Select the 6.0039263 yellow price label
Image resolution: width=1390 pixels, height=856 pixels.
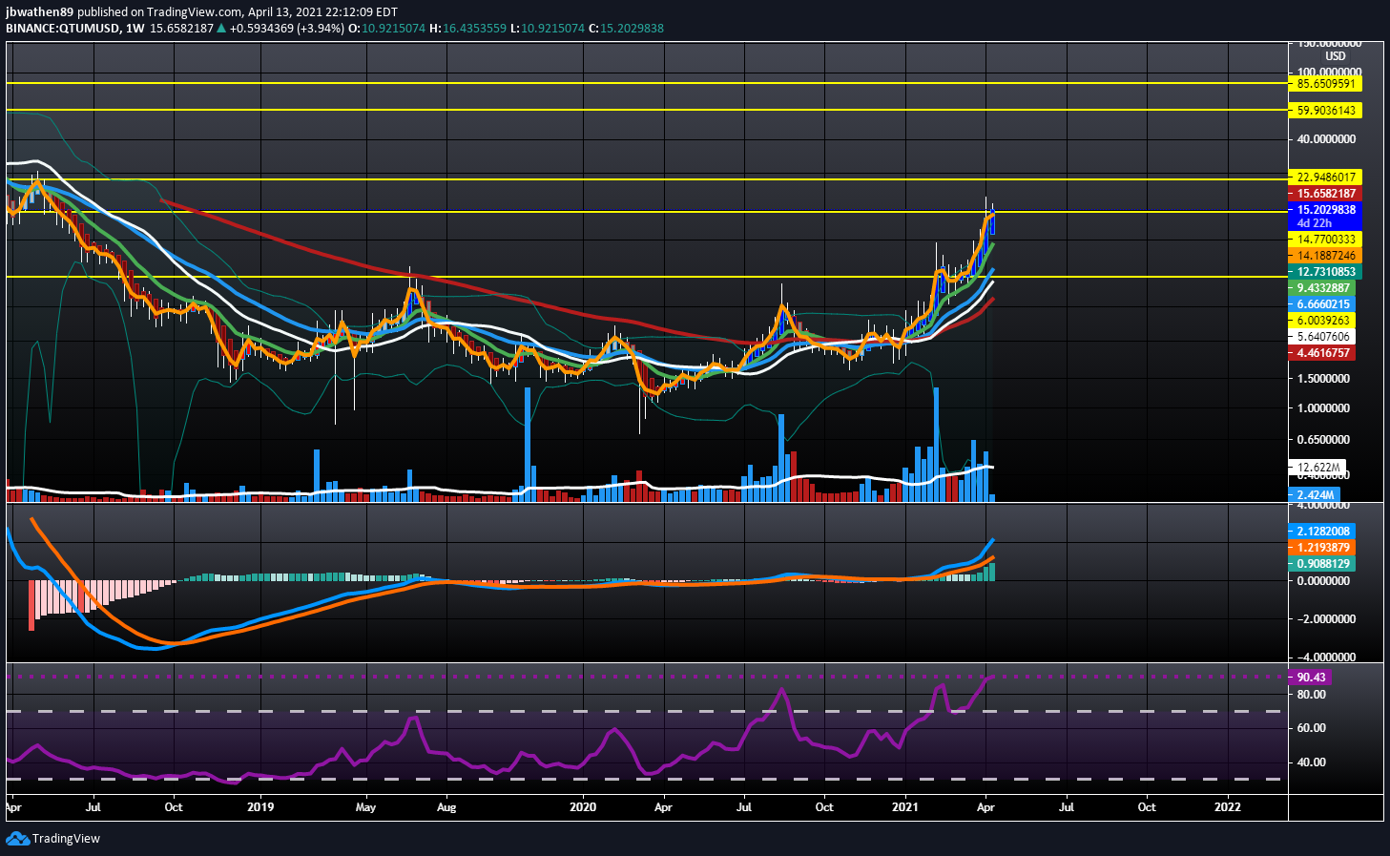(1322, 321)
